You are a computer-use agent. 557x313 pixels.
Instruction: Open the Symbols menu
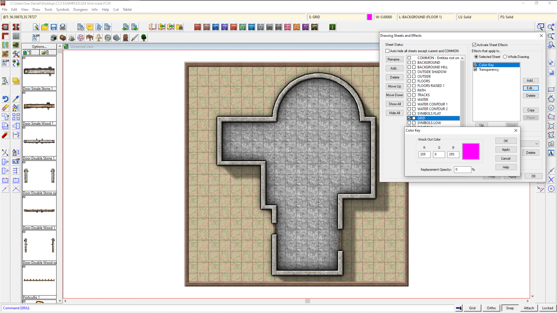tap(63, 10)
